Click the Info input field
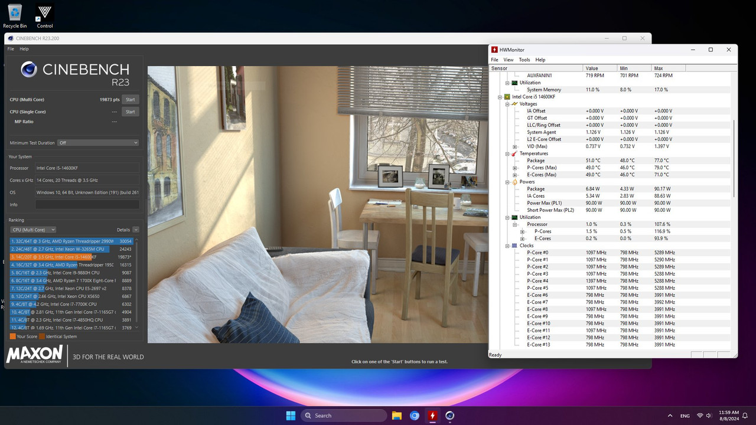 87,205
